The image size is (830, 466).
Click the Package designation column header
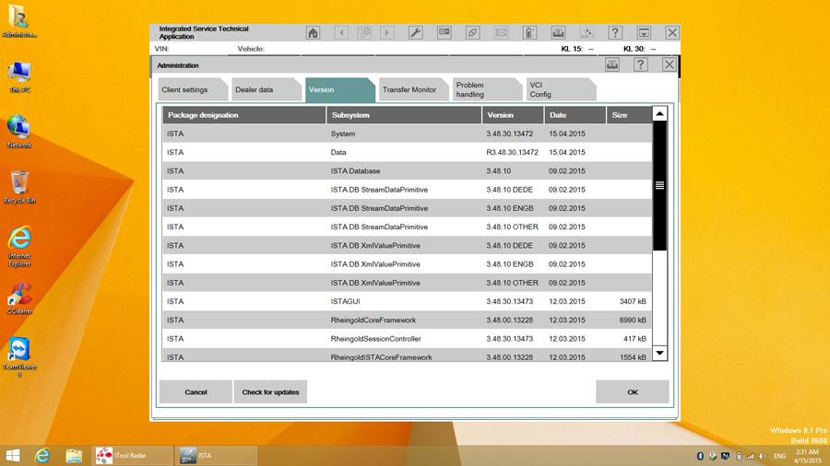tap(244, 115)
